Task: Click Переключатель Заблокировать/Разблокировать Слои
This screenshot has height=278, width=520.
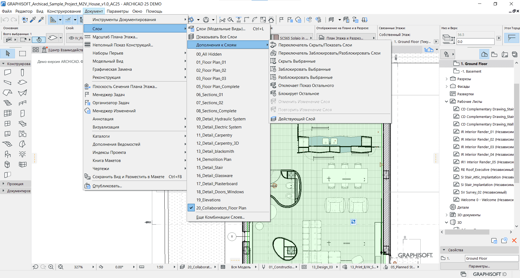Action: tap(329, 53)
